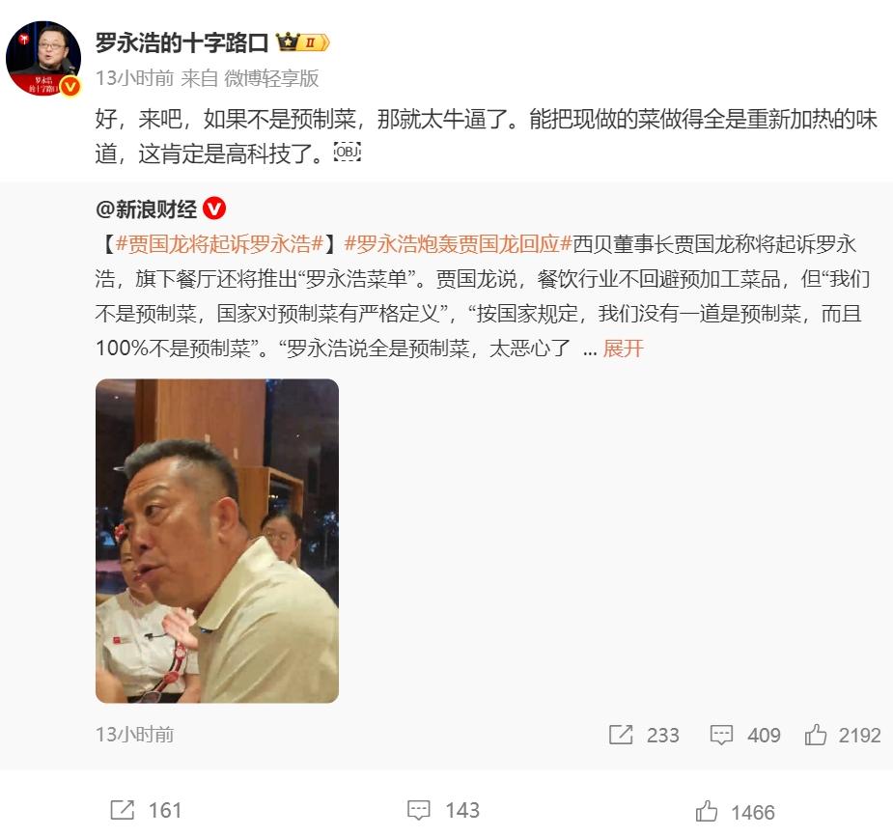
Task: Click the main post's 13小时前 timestamp
Action: pyautogui.click(x=134, y=78)
